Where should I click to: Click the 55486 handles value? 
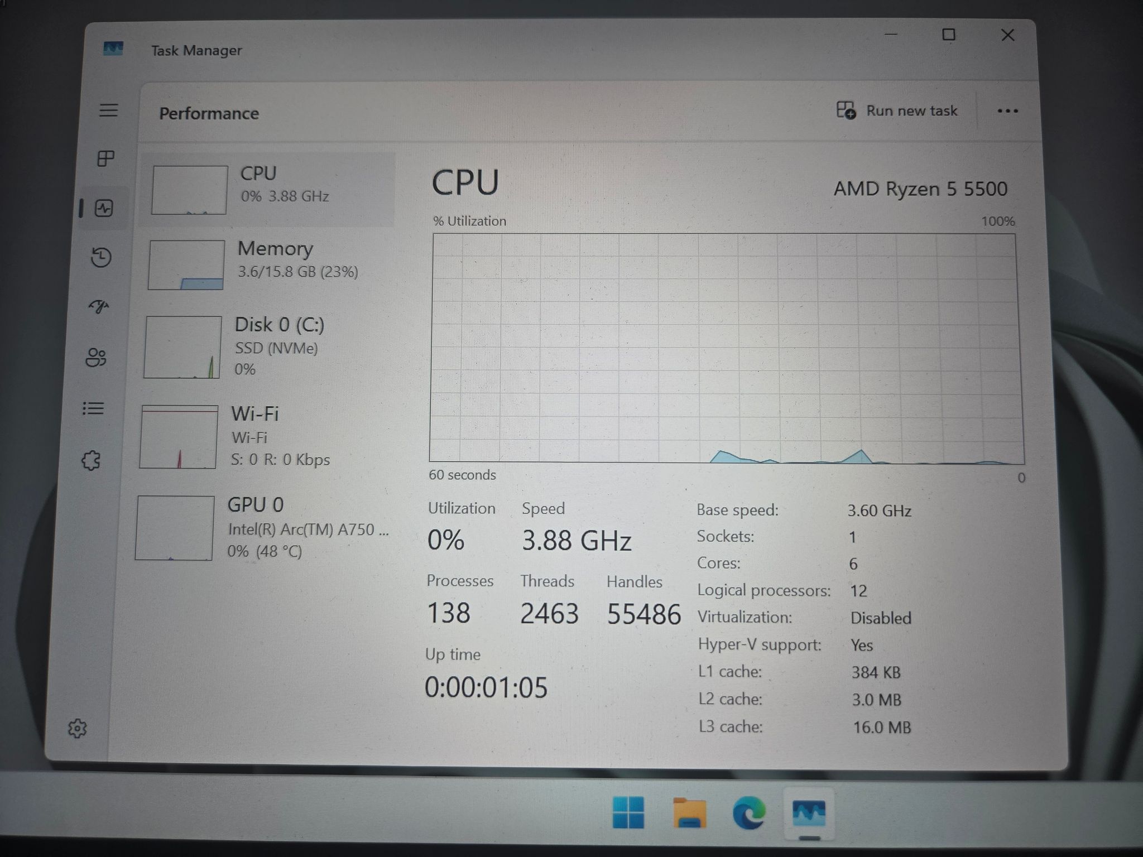point(644,614)
